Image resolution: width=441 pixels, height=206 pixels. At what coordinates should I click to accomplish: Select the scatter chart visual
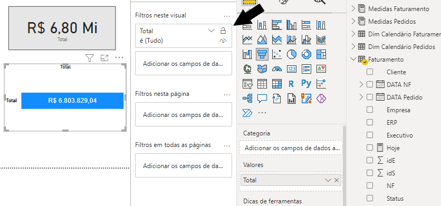[277, 54]
